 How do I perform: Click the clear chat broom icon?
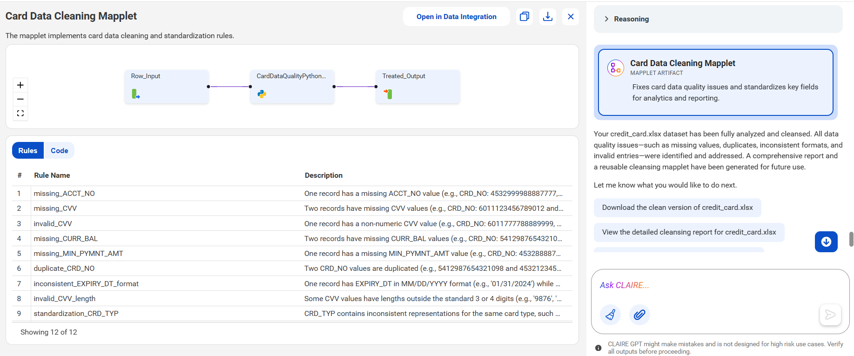coord(610,315)
